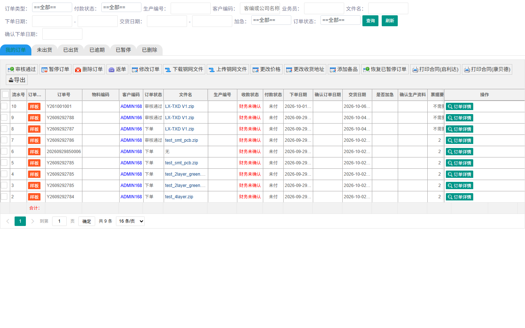Check the row with serial 10
The width and height of the screenshot is (525, 328).
pos(4,106)
